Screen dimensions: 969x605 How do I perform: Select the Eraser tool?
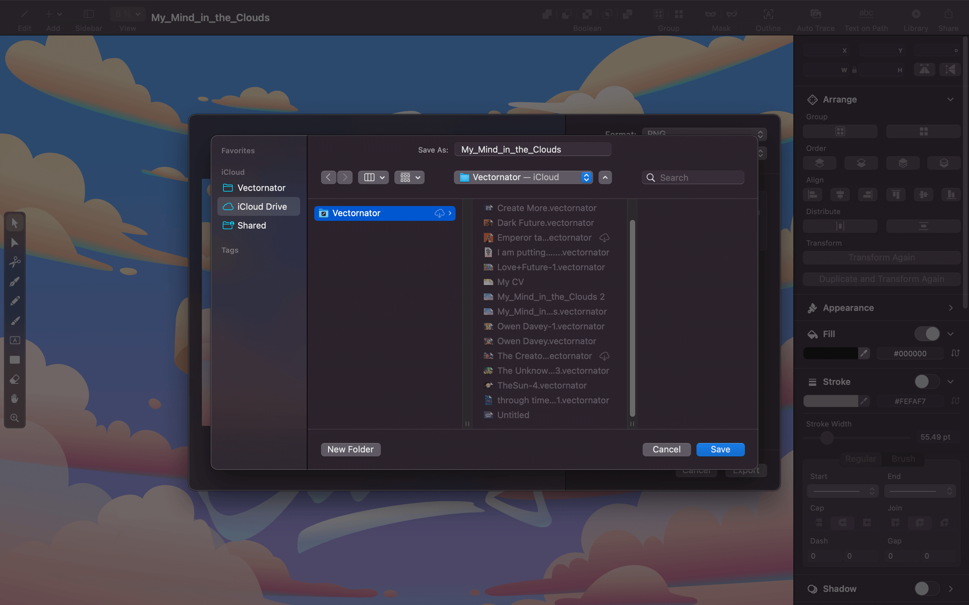tap(15, 379)
